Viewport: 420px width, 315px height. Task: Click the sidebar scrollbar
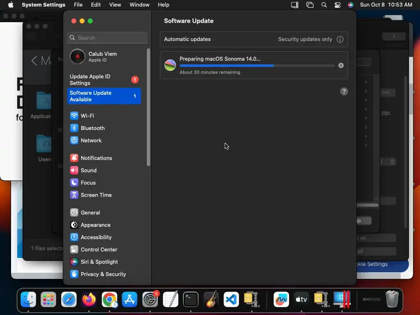click(x=148, y=107)
